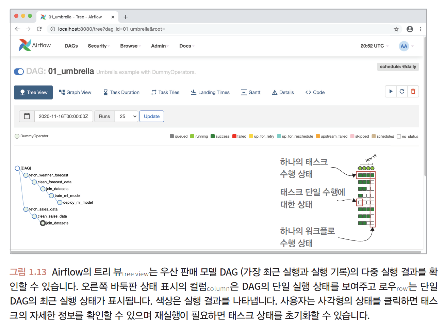Toggle the 01_umbrella DAG on/off switch
445x328 pixels.
(x=19, y=72)
